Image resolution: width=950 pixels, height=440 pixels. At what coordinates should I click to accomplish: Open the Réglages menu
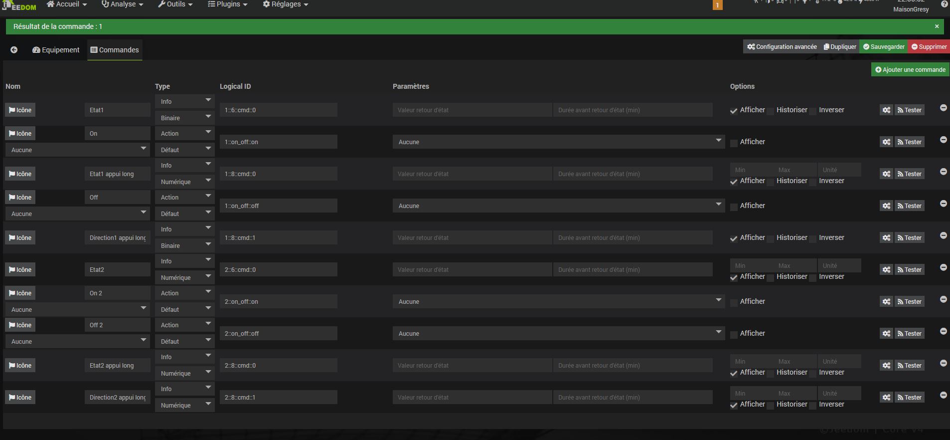click(286, 4)
